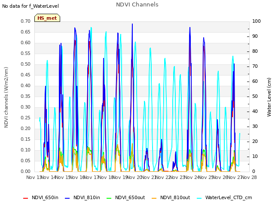Click the 0.20 left axis tick label
The height and width of the screenshot is (206, 275).
25,129
